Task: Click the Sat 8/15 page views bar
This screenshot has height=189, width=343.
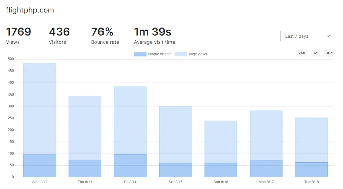Action: pos(176,134)
